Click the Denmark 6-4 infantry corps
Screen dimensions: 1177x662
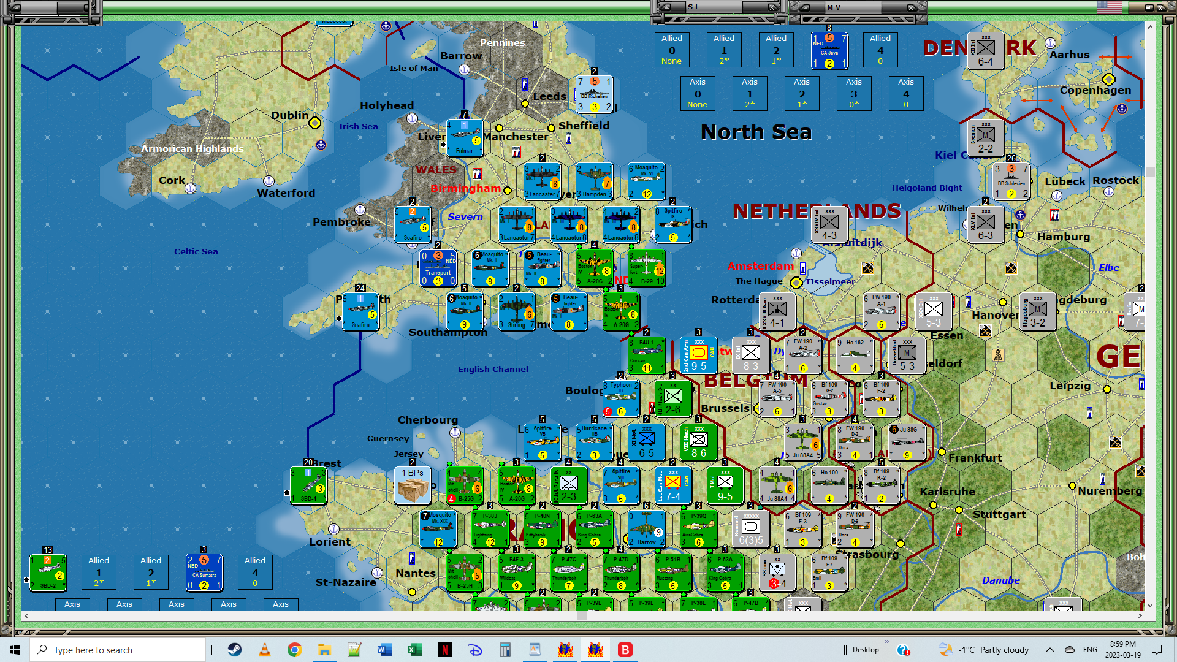pyautogui.click(x=986, y=50)
